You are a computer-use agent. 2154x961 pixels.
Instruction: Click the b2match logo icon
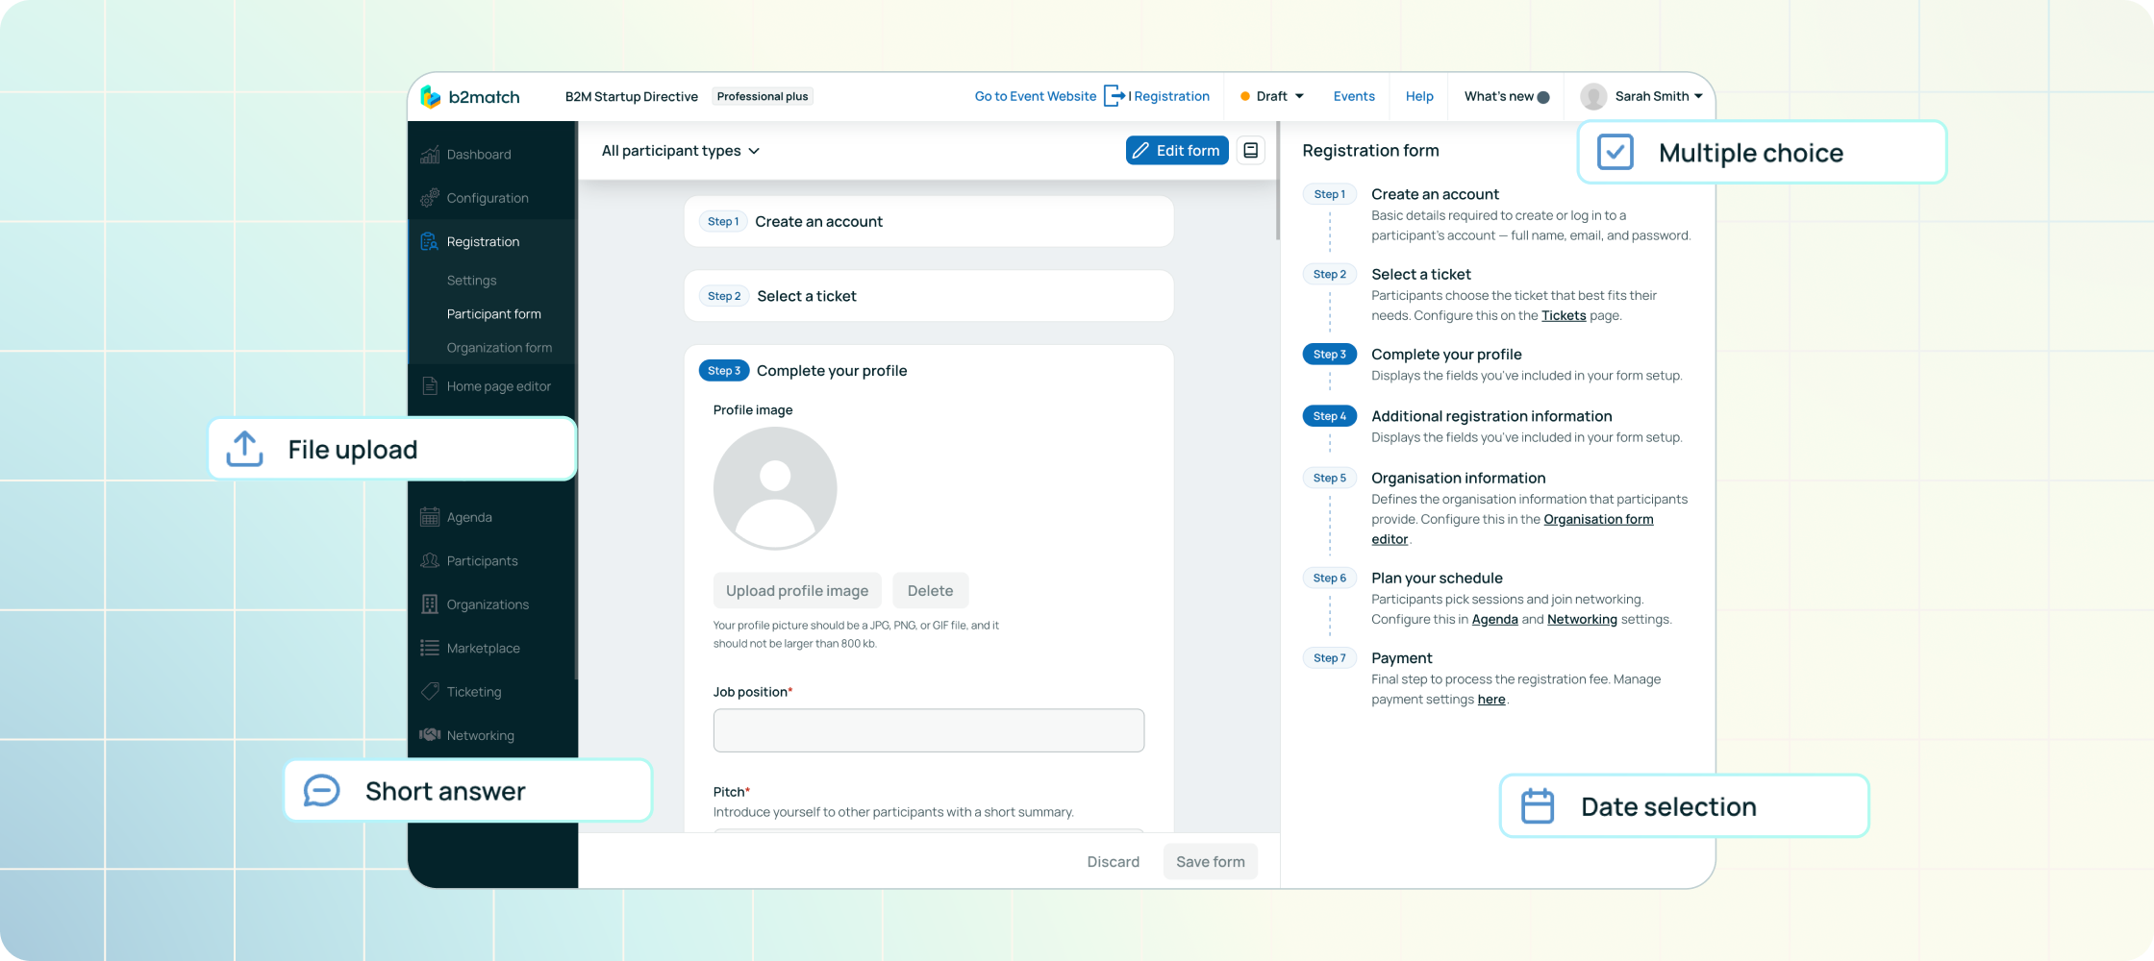[x=431, y=97]
